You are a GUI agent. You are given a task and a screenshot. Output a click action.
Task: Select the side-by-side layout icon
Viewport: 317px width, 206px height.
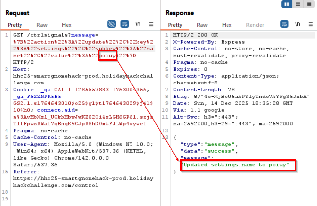287,4
